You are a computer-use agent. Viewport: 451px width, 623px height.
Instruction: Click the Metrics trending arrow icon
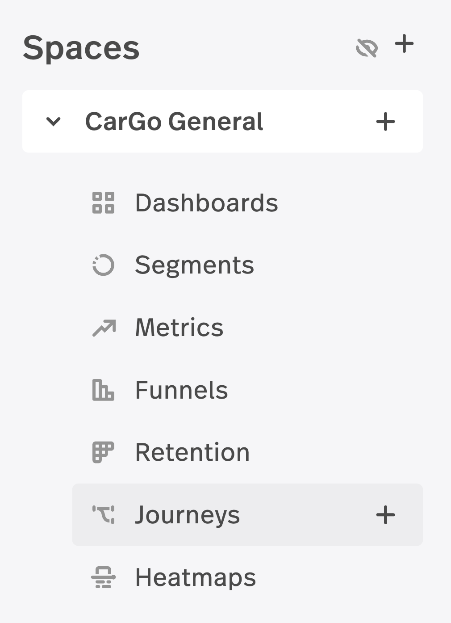[x=104, y=328]
